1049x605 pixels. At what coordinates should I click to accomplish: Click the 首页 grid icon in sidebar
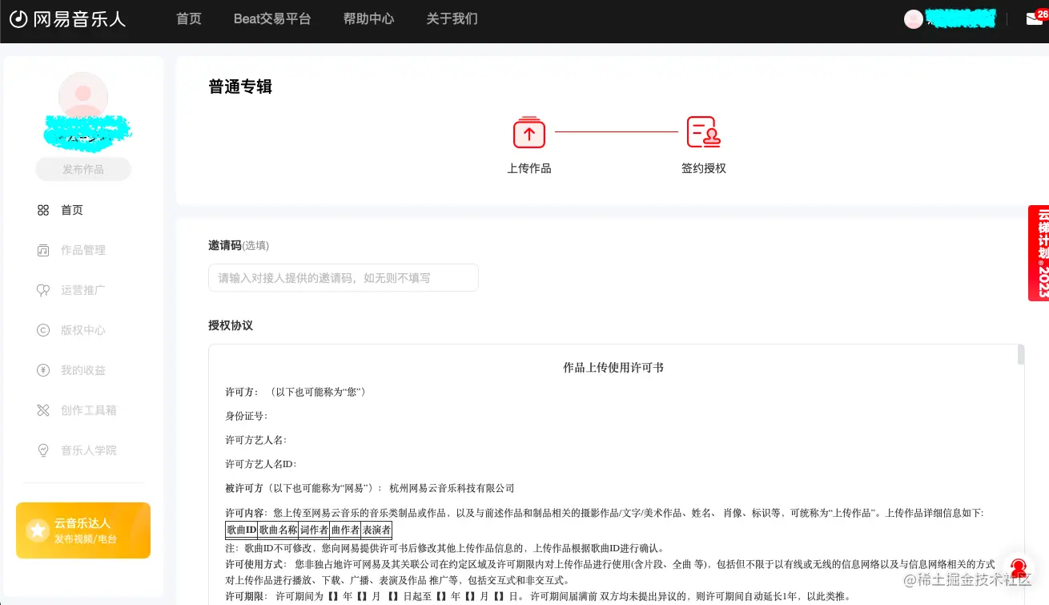click(43, 210)
